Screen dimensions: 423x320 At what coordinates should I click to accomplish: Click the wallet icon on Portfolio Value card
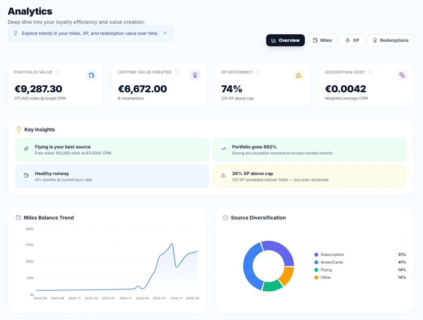(x=91, y=75)
